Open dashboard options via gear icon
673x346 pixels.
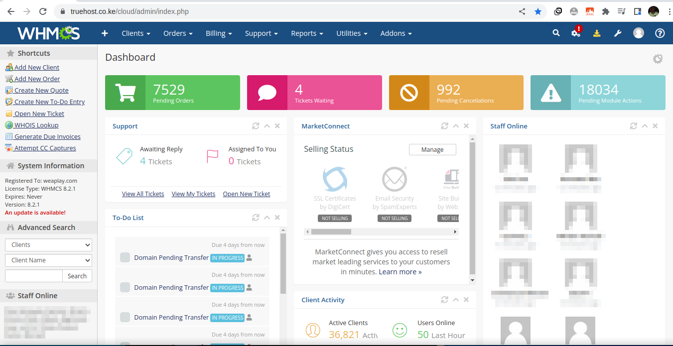(658, 58)
